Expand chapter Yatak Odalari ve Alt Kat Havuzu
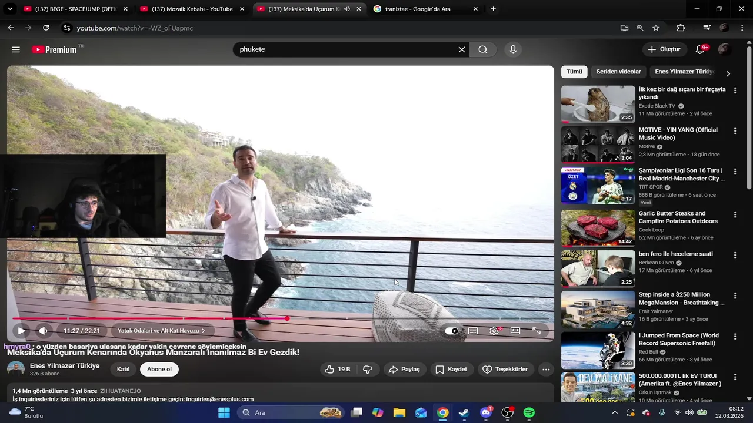 coord(161,331)
